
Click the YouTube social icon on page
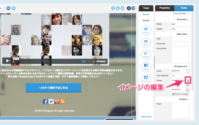tap(57, 102)
